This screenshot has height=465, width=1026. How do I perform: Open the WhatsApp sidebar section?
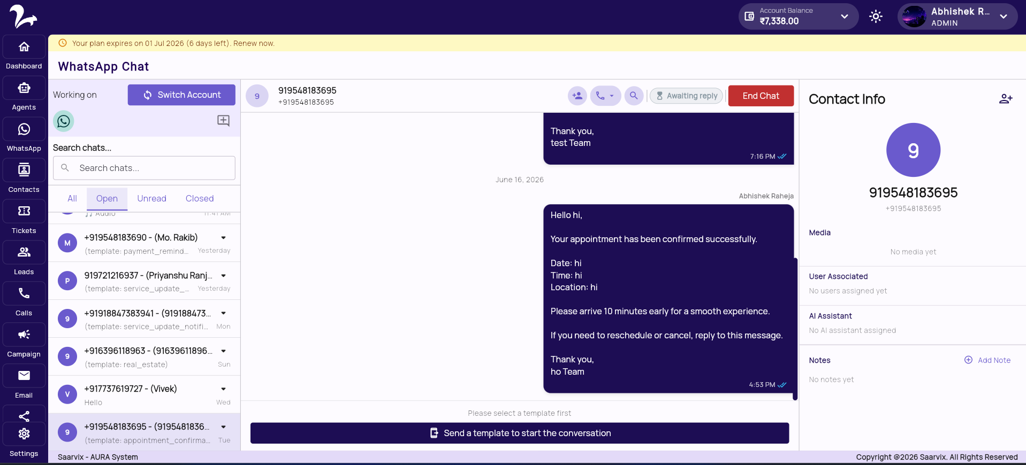(24, 129)
